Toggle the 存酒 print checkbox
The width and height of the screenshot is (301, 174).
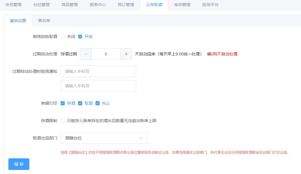63,103
